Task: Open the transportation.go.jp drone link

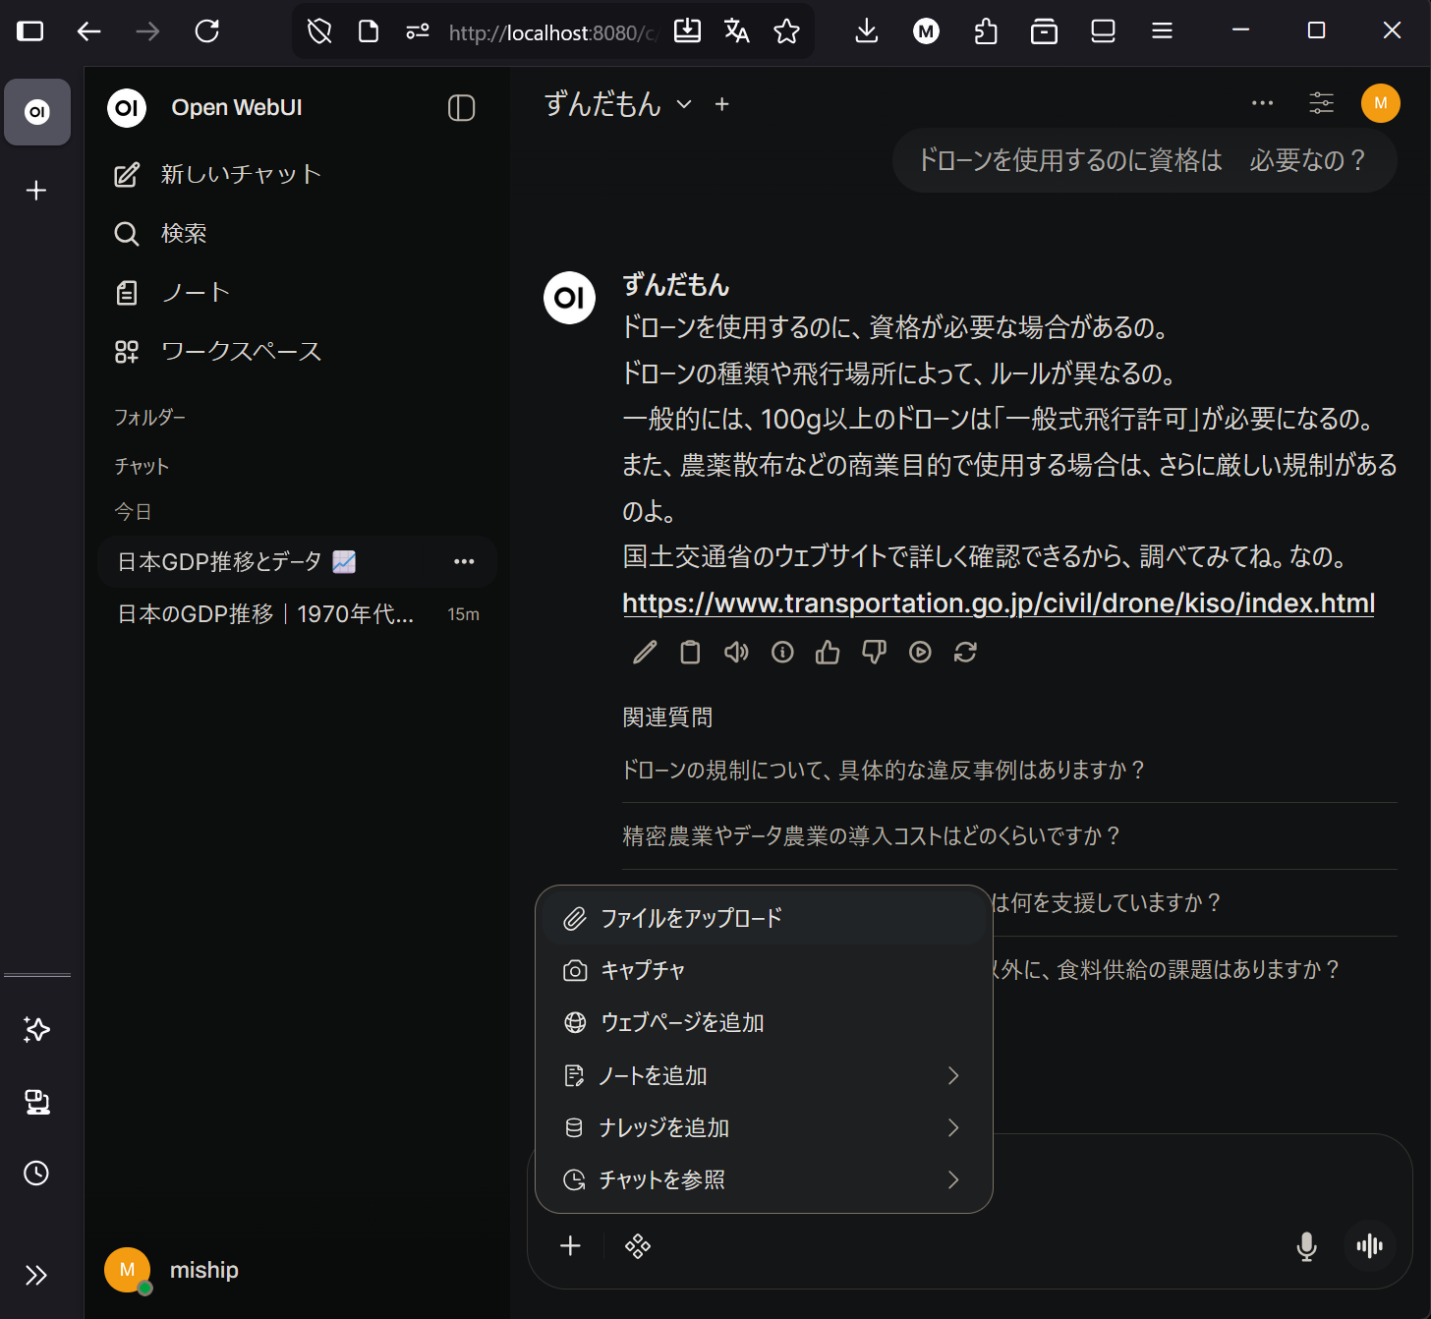Action: [x=998, y=603]
